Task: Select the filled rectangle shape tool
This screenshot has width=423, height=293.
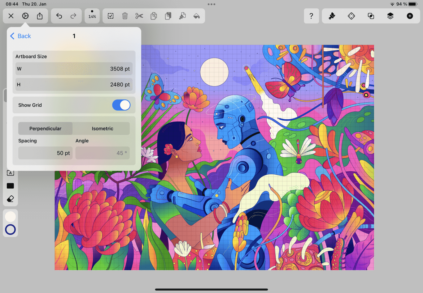Action: [x=11, y=186]
